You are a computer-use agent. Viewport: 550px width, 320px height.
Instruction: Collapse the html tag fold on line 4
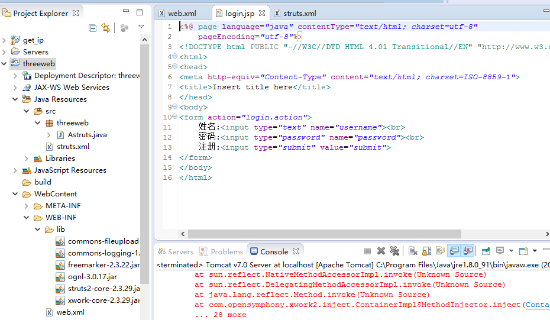[174, 56]
